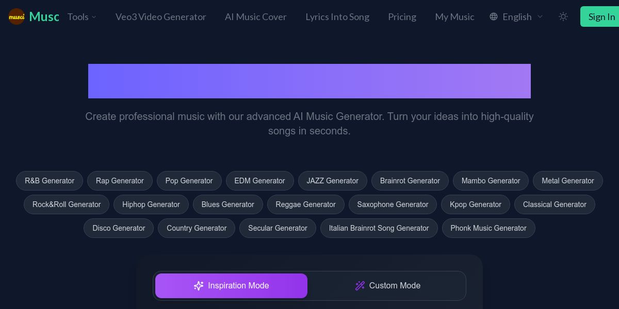Pick the Kpop Generator tag

coord(475,204)
